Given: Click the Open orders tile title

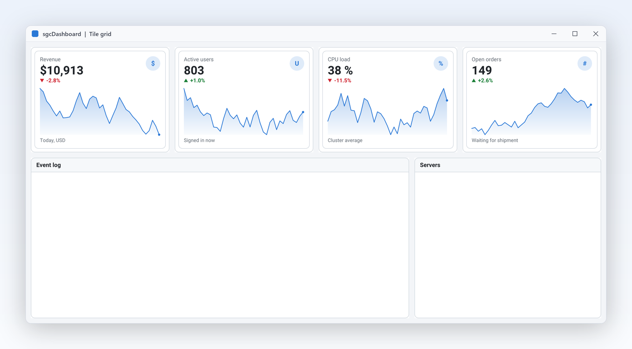Looking at the screenshot, I should coord(486,59).
